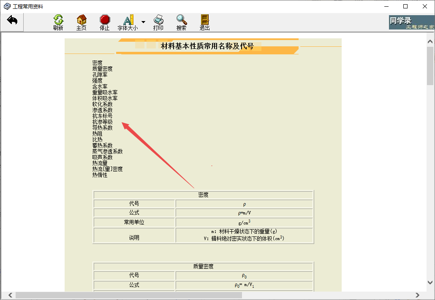435x300 pixels.
Task: Open the 蒸气渗透系数 link
Action: coord(108,151)
